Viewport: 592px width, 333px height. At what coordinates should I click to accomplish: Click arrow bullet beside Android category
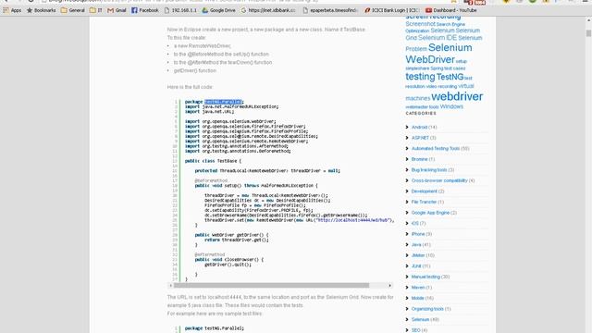coord(407,128)
